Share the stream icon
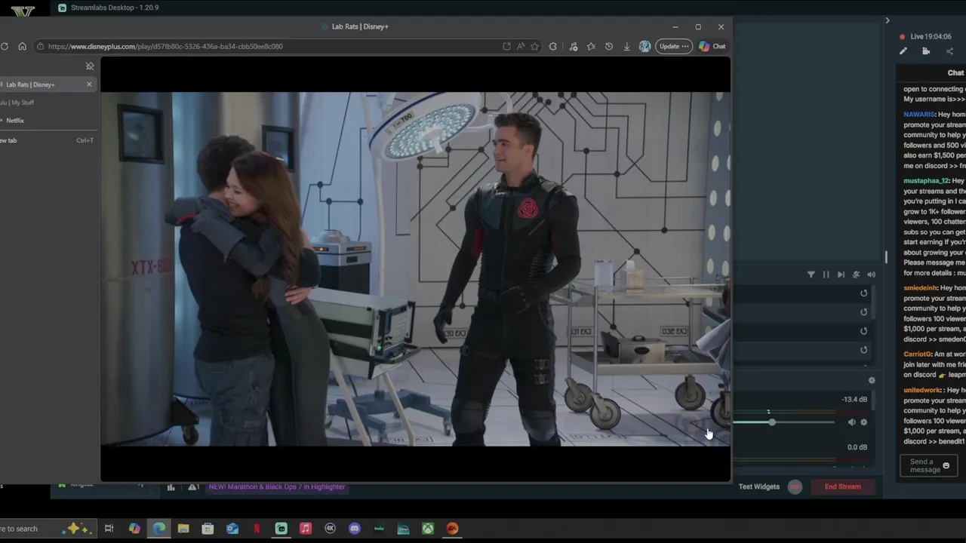The width and height of the screenshot is (966, 543). 949,51
